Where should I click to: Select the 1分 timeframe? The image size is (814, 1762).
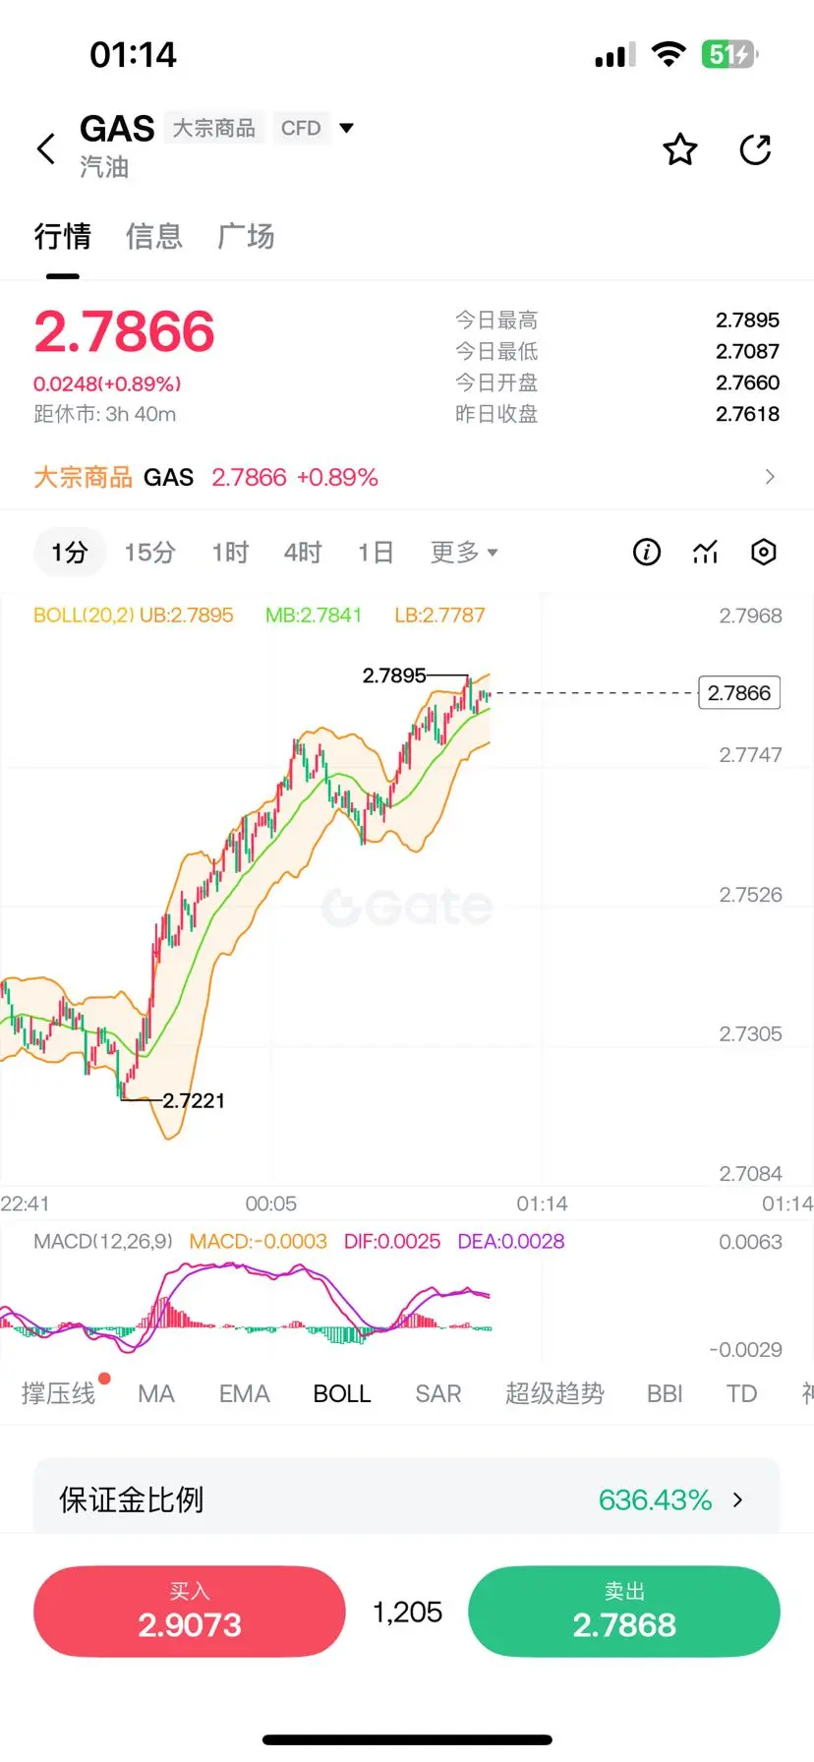point(69,552)
